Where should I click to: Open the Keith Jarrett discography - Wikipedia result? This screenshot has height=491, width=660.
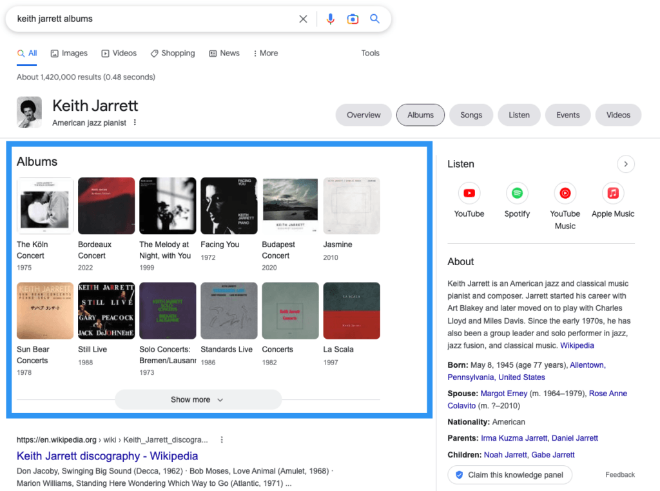pos(108,456)
